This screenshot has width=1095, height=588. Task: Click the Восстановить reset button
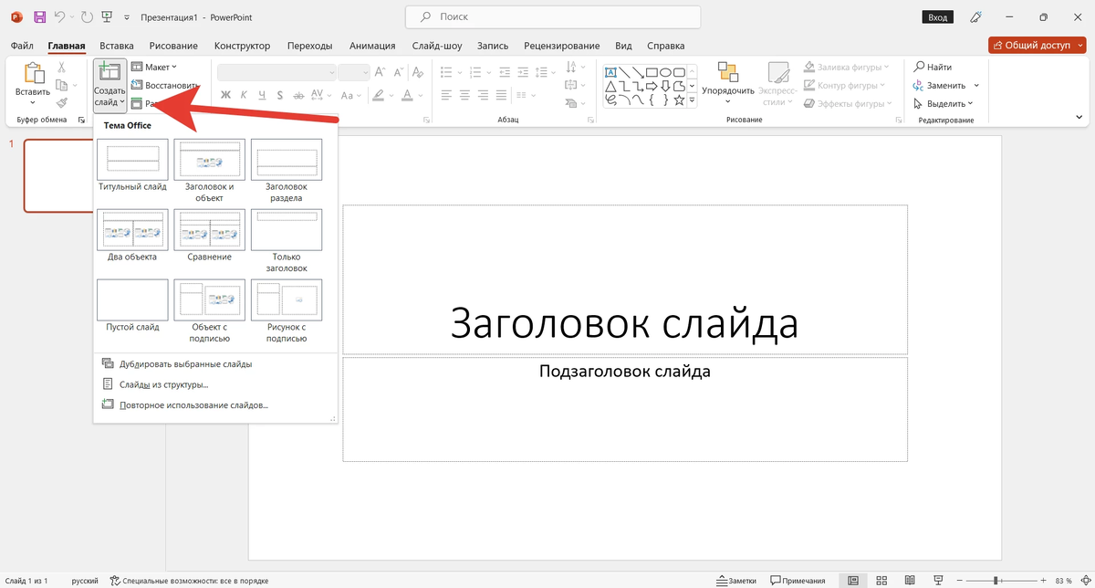165,85
